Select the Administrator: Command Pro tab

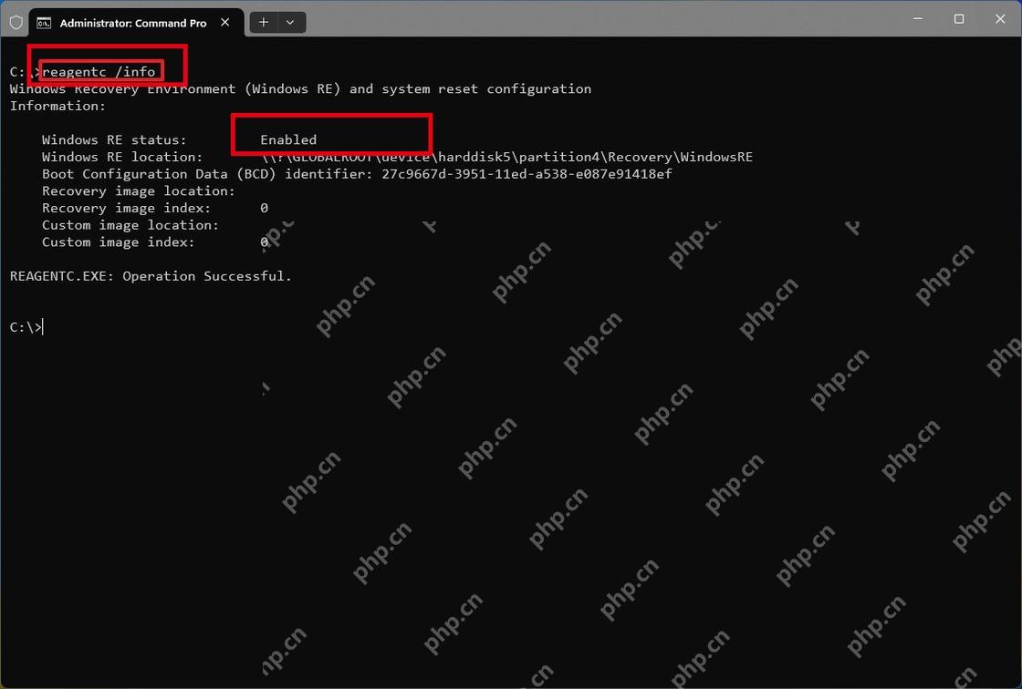[136, 23]
